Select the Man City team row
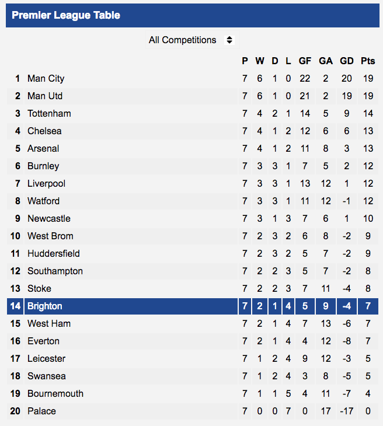383x426 pixels. point(193,79)
